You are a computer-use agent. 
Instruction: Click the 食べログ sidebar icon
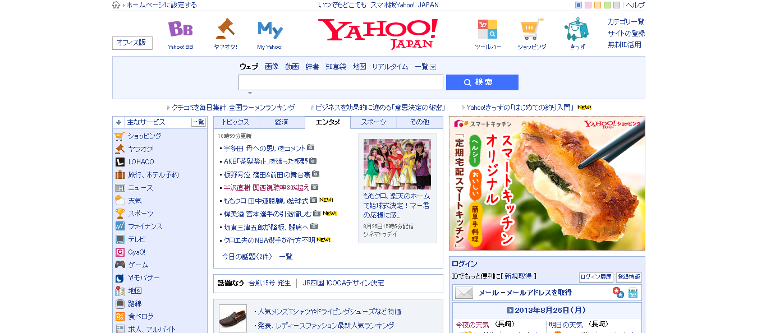coord(120,317)
